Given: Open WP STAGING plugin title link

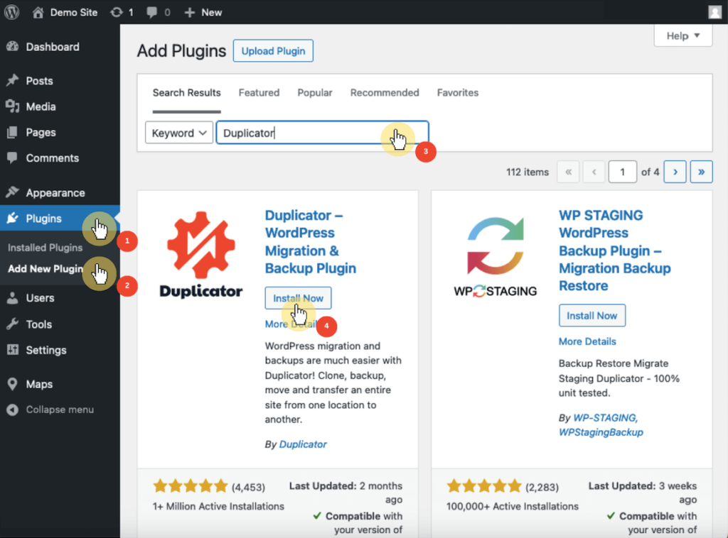Looking at the screenshot, I should pos(615,251).
